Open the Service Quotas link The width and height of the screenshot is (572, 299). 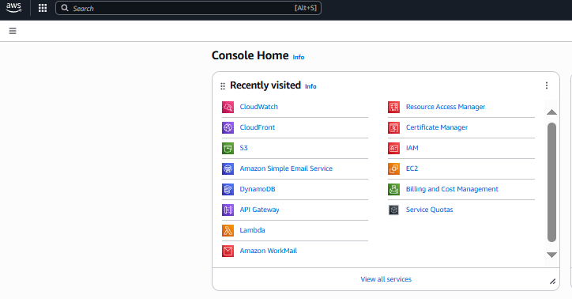429,210
